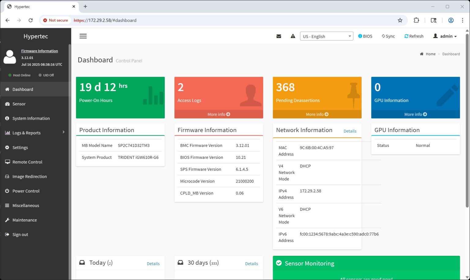
Task: Open the US - English language dropdown
Action: (x=326, y=36)
